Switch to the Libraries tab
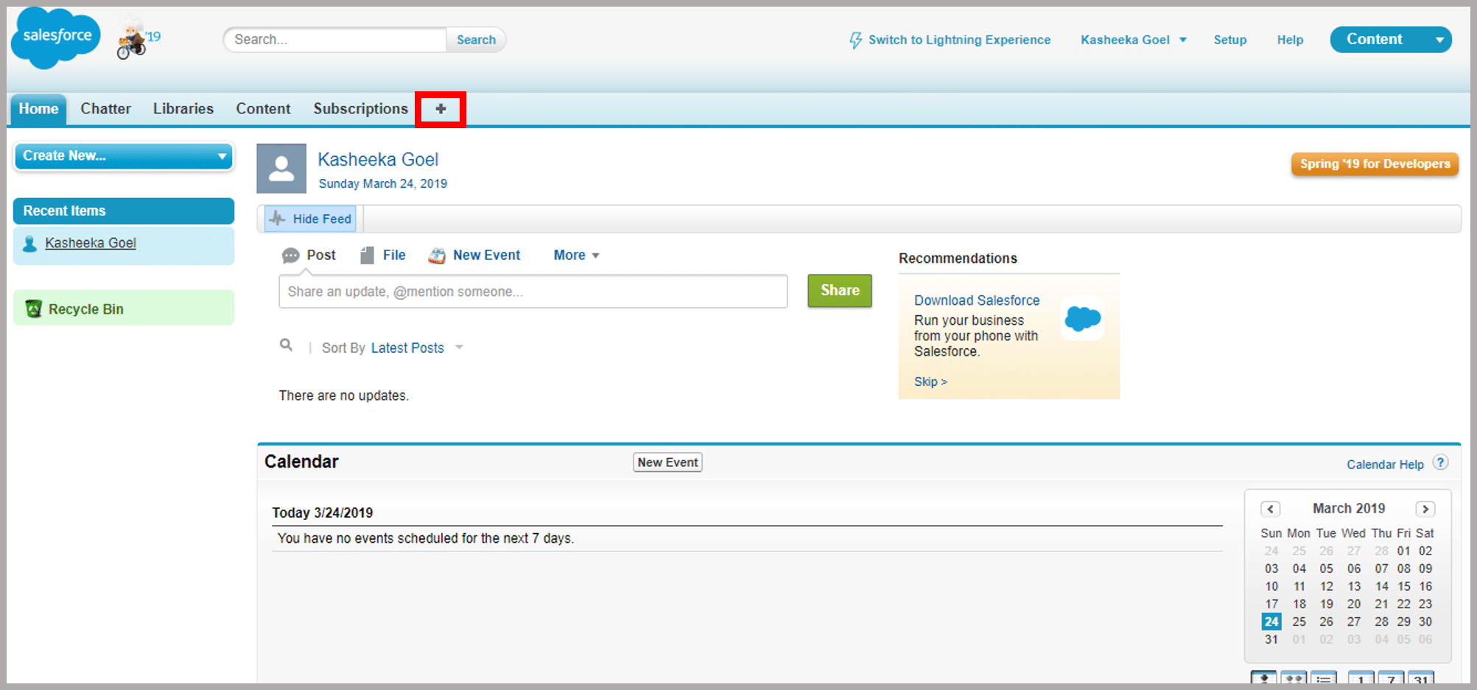1477x690 pixels. click(x=183, y=109)
